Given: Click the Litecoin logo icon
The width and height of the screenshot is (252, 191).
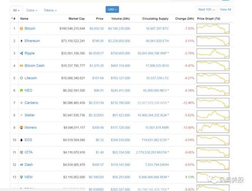Looking at the screenshot, I should [x=21, y=78].
